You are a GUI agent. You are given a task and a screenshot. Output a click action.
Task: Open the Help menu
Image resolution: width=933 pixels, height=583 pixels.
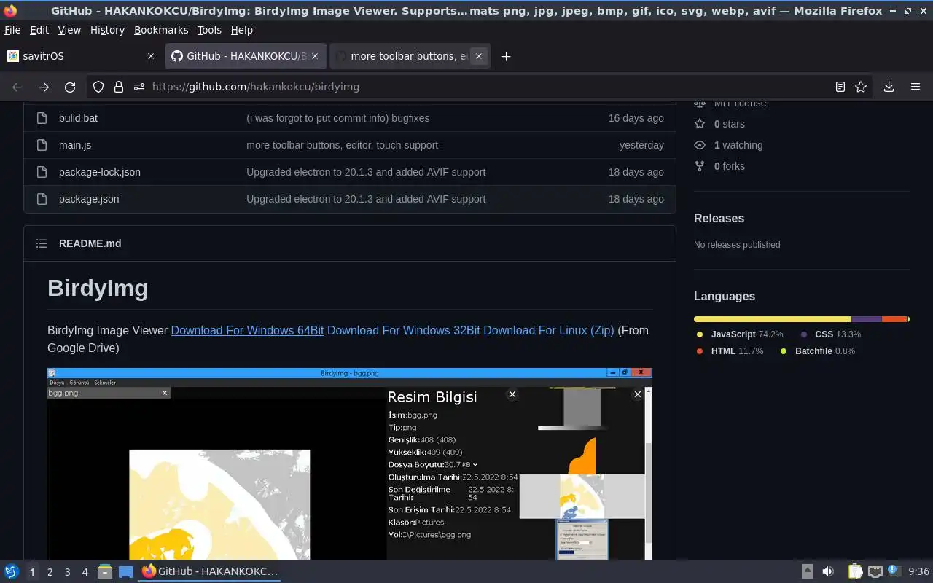[x=242, y=30]
